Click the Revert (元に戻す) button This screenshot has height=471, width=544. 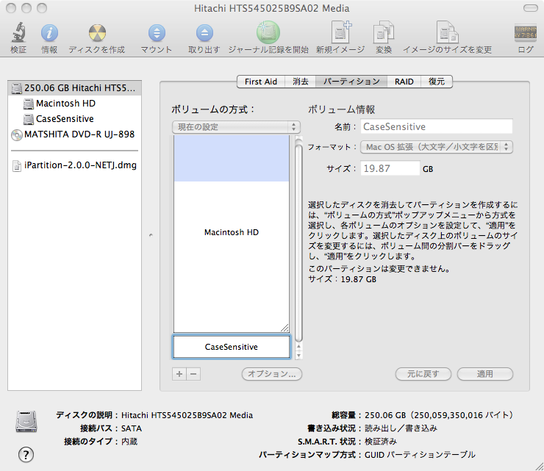tap(423, 374)
